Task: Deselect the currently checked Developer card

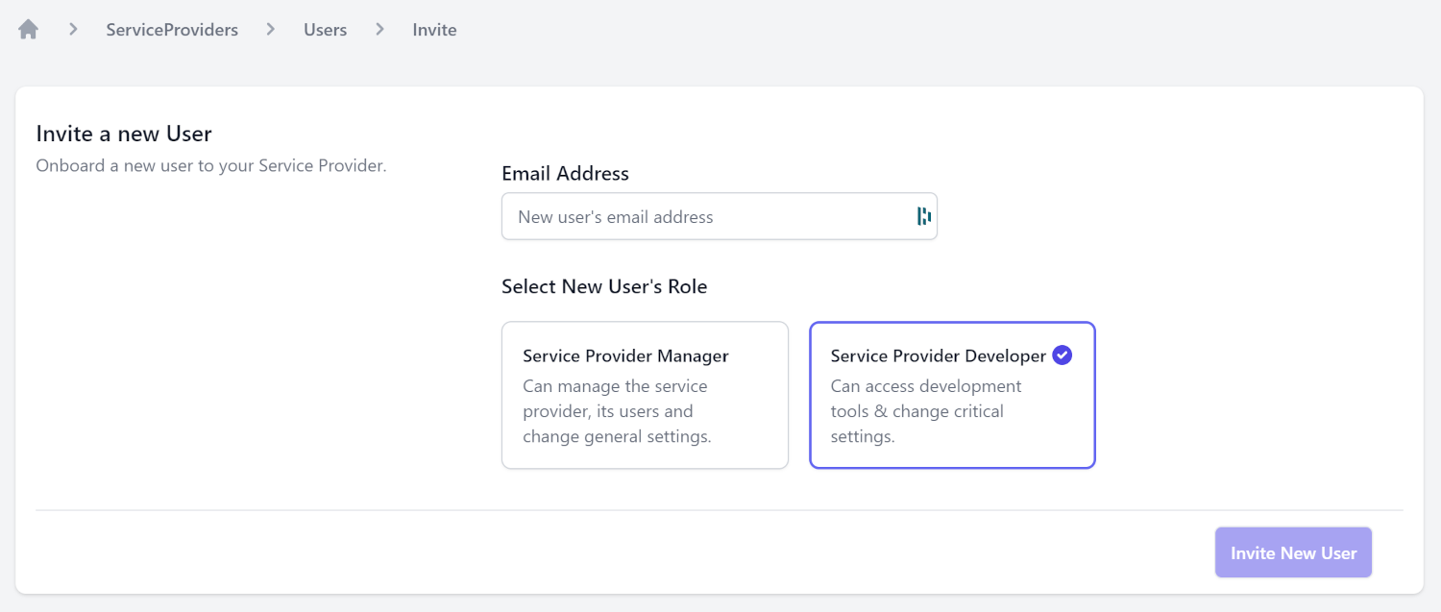Action: [951, 395]
